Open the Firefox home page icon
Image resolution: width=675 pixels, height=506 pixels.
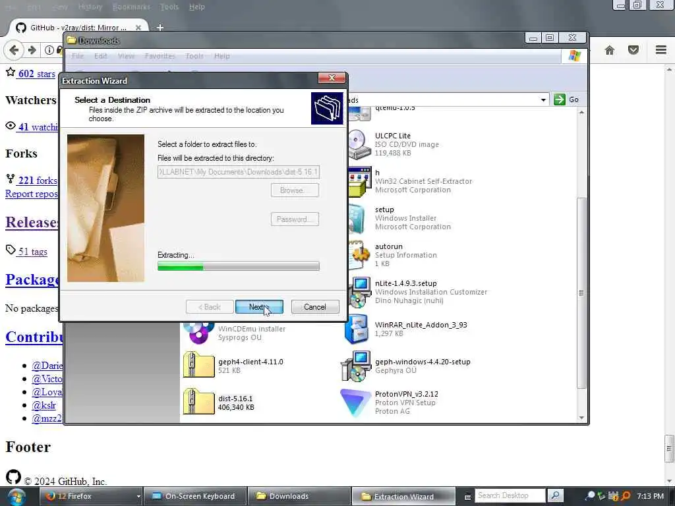click(x=610, y=50)
